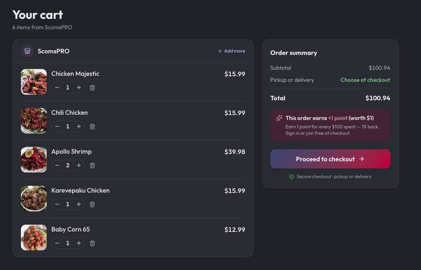The width and height of the screenshot is (421, 270).
Task: Click the sparkle rewards icon
Action: pos(279,118)
